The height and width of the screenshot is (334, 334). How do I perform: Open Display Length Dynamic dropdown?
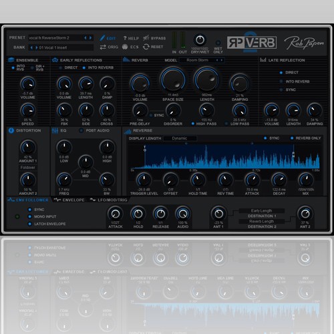point(180,138)
